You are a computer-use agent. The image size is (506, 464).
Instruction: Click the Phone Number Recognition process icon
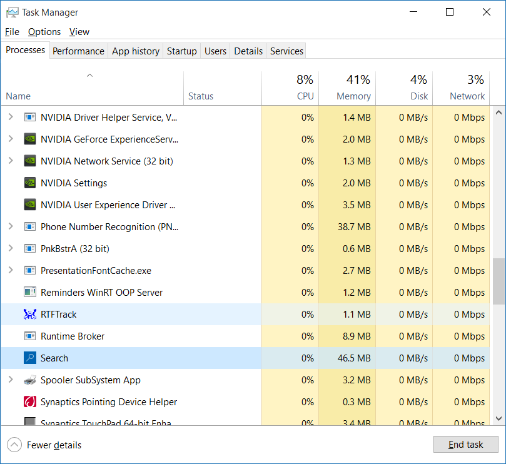[x=30, y=227]
